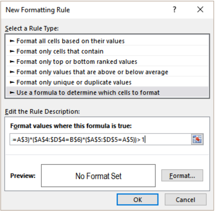Click arrow bullet beside 'Format all cells based on their values'

coord(12,41)
